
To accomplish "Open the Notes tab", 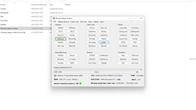I will 90,22.
